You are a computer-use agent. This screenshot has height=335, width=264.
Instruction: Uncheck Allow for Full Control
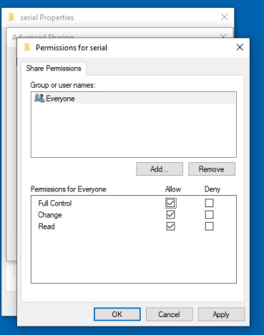(x=170, y=203)
